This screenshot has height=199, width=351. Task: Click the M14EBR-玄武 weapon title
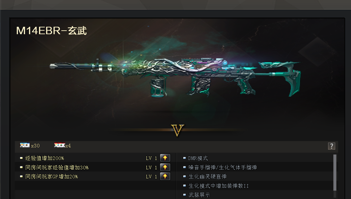52,31
